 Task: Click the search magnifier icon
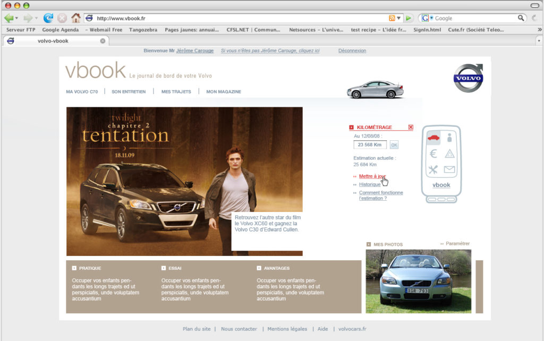521,18
